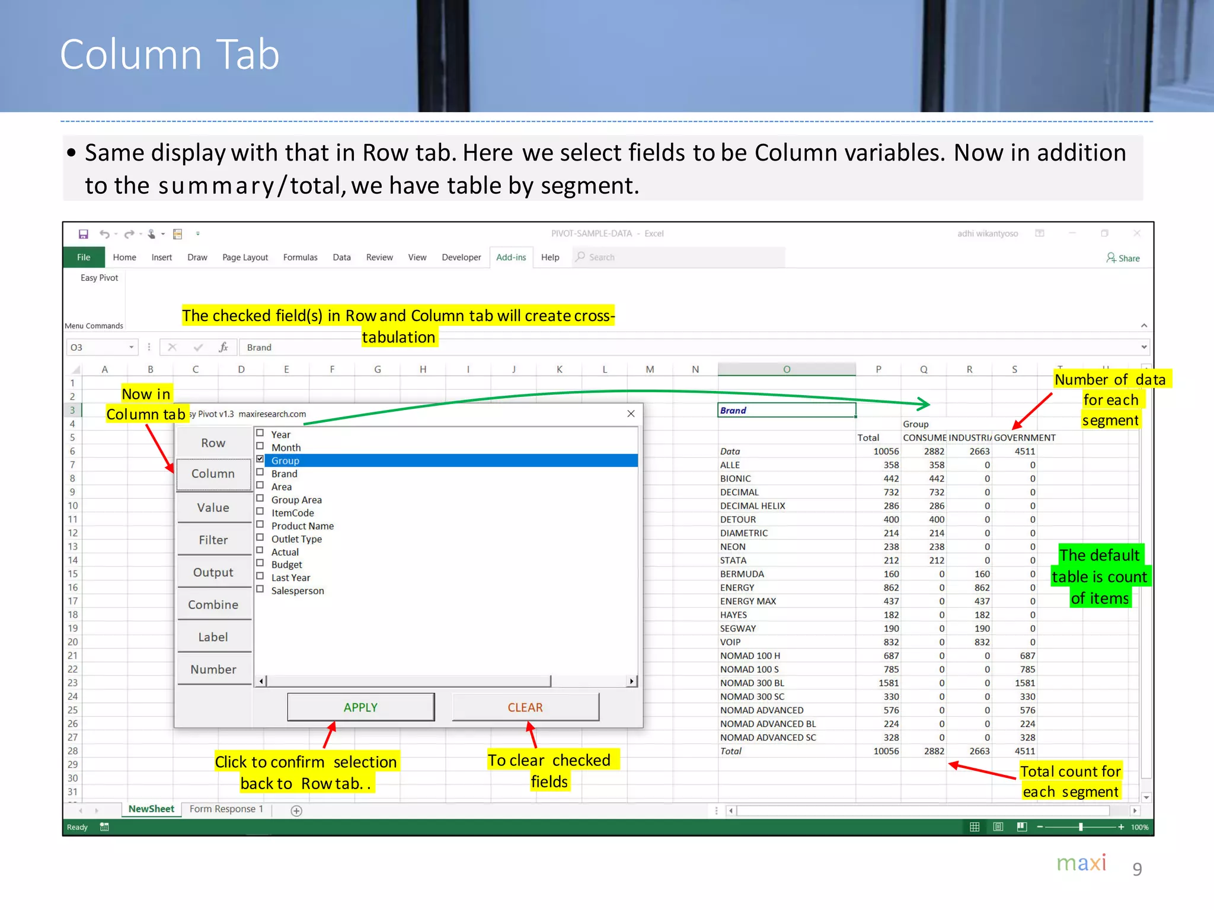
Task: Check the Brand field checkbox
Action: 260,472
